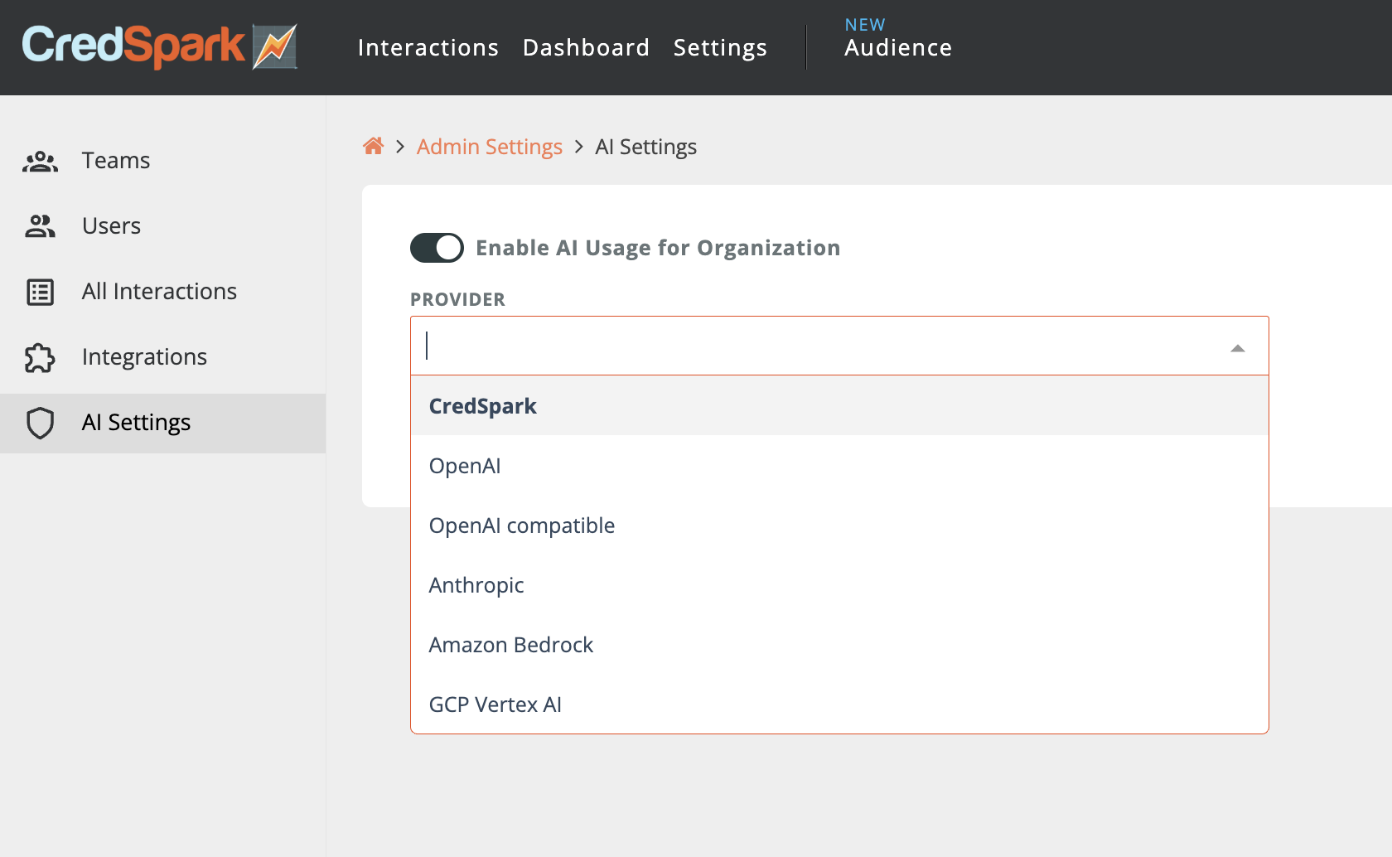
Task: Click the CredSpark logo
Action: 159,46
